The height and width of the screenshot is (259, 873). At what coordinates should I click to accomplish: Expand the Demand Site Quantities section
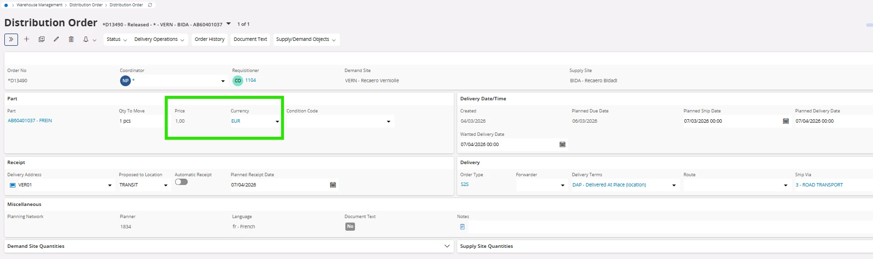click(447, 246)
